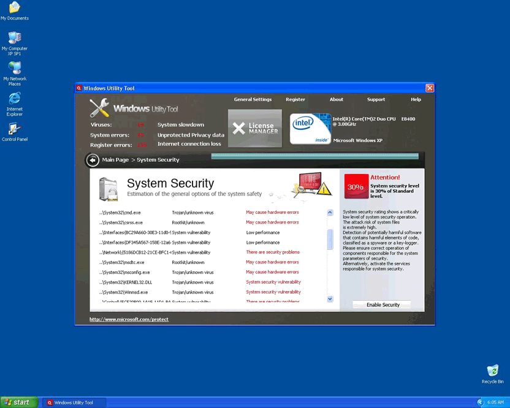The image size is (510, 408).
Task: Open the My Documents desktop icon
Action: coord(14,8)
